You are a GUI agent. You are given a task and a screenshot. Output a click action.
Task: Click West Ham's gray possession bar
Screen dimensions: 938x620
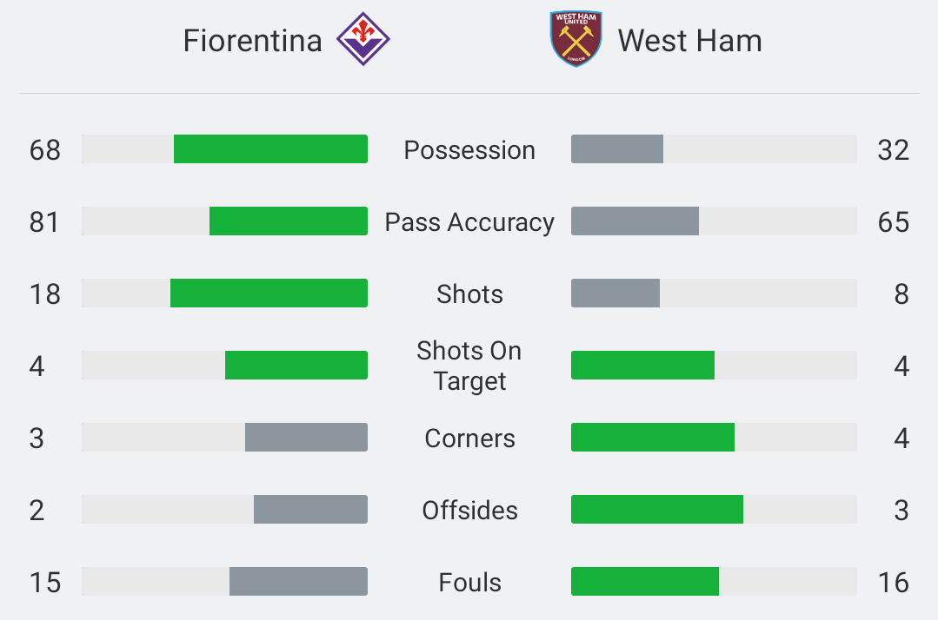pyautogui.click(x=617, y=148)
